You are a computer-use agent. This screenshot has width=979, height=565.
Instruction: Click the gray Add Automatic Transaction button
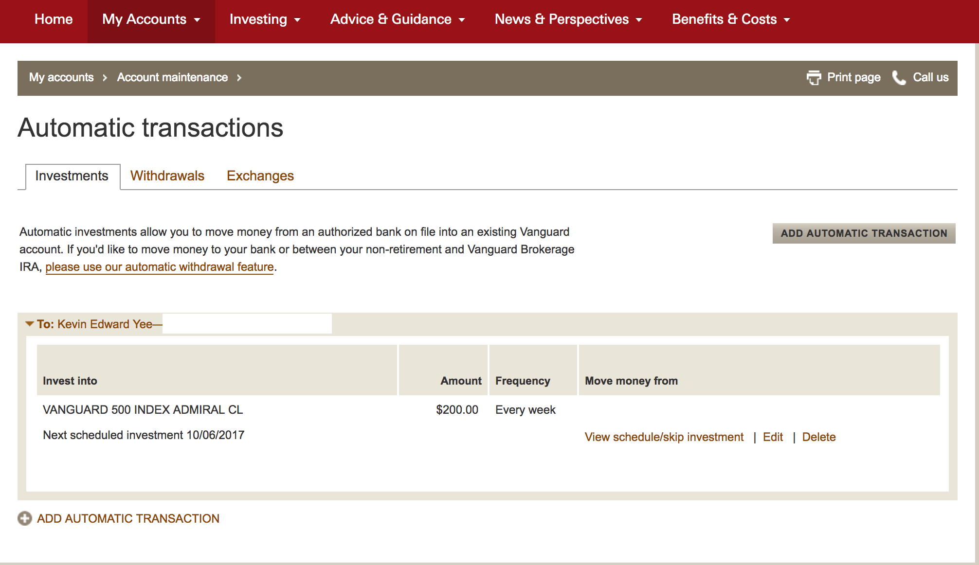(x=864, y=233)
